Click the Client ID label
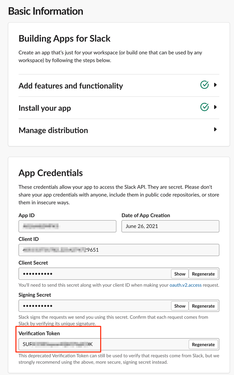The image size is (234, 375). click(x=28, y=239)
